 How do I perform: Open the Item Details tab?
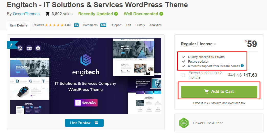[x=19, y=25]
